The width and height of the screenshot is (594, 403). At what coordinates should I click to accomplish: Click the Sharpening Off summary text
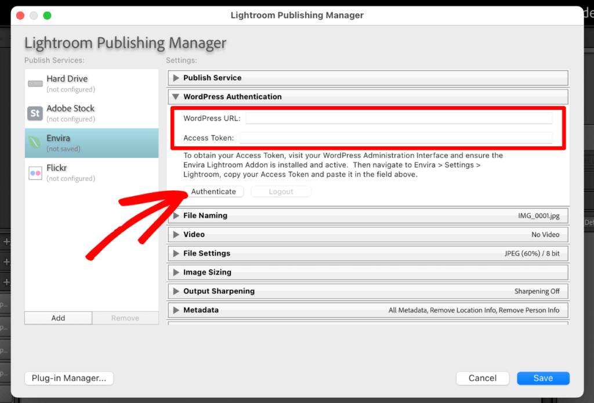pyautogui.click(x=537, y=291)
